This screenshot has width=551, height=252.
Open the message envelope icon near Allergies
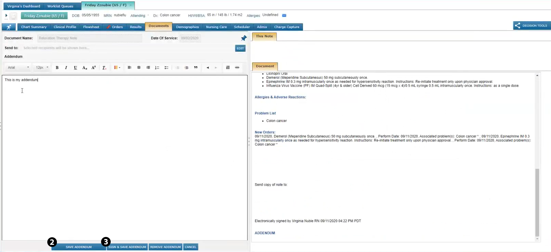click(x=284, y=15)
